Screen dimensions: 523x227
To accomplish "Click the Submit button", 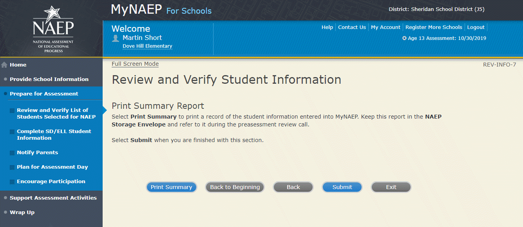I will [x=342, y=187].
